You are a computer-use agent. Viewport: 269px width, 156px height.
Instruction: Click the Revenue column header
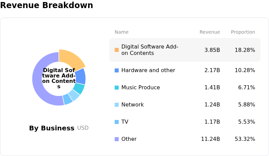tap(209, 32)
